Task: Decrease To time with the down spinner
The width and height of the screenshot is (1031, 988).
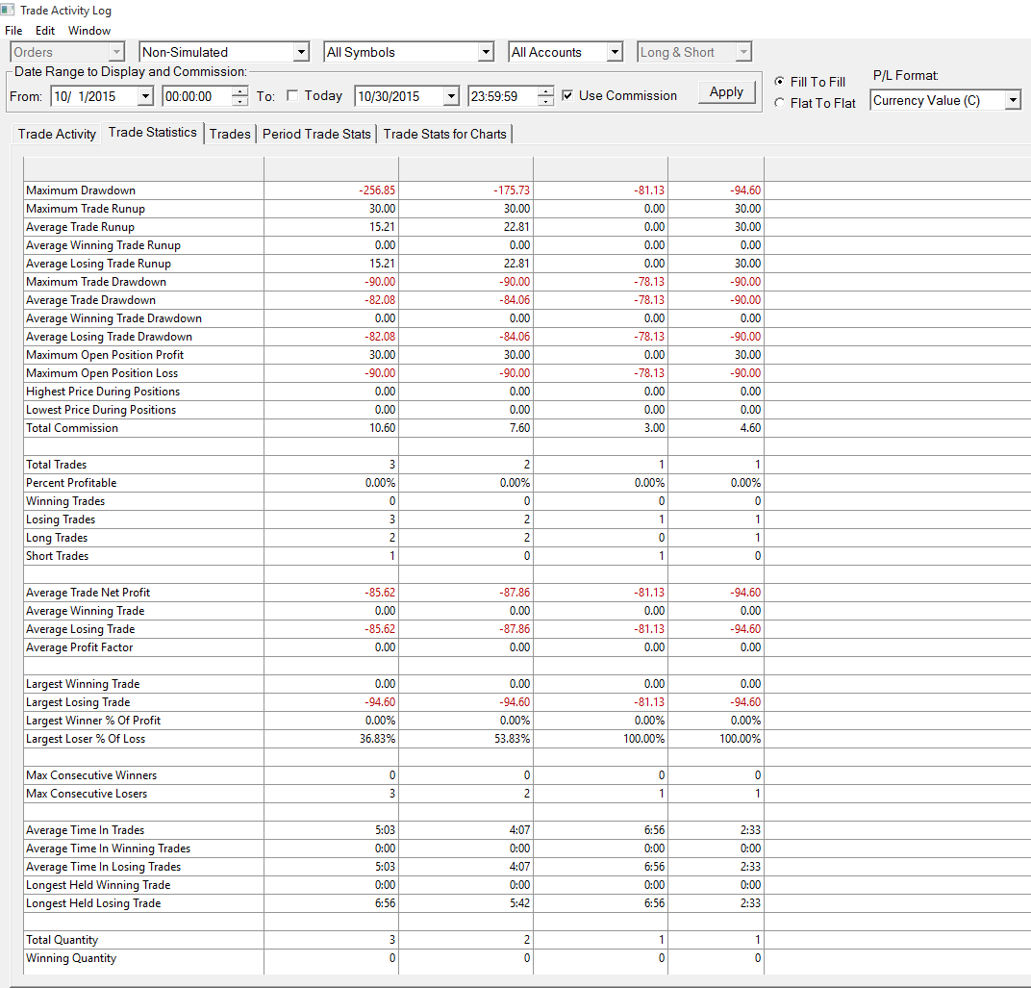Action: [x=545, y=101]
